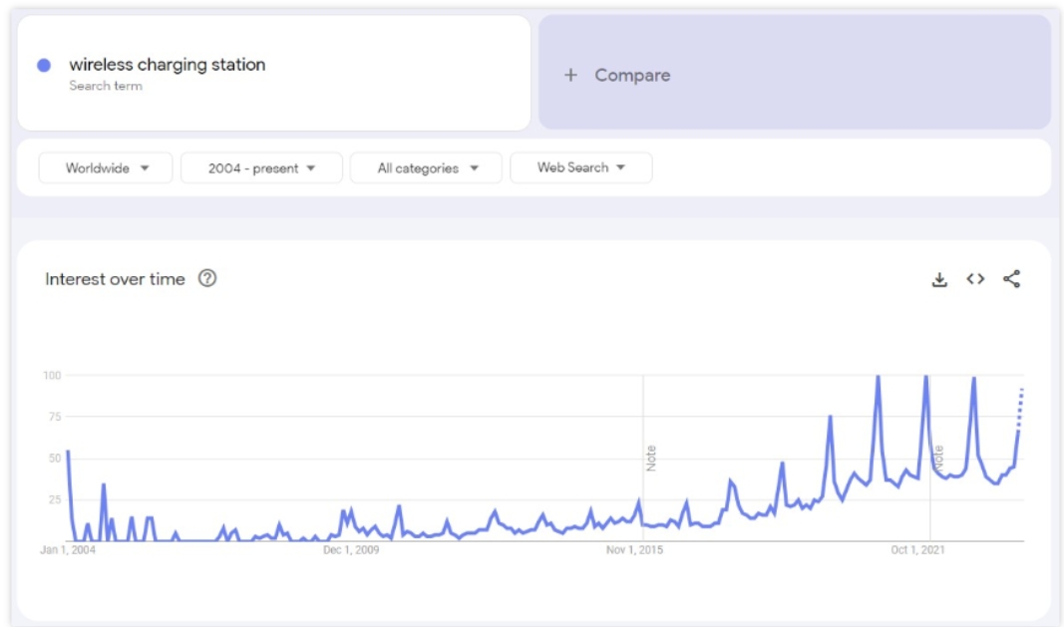Open the '2004 - present' time range dropdown
1064x627 pixels.
pyautogui.click(x=261, y=168)
